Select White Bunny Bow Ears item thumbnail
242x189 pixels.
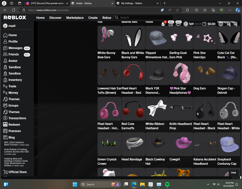coord(109,38)
